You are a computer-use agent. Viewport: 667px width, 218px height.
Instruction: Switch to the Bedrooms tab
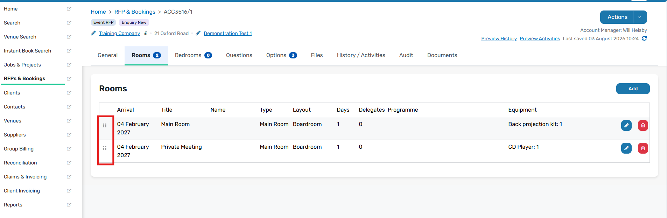(194, 55)
